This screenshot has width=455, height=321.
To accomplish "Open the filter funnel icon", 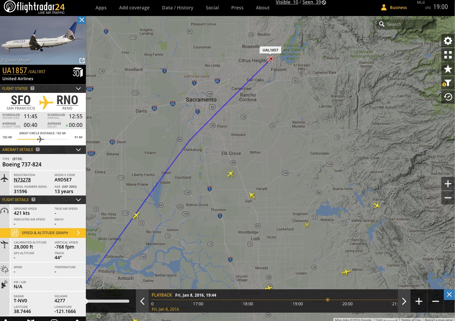I will 448,83.
